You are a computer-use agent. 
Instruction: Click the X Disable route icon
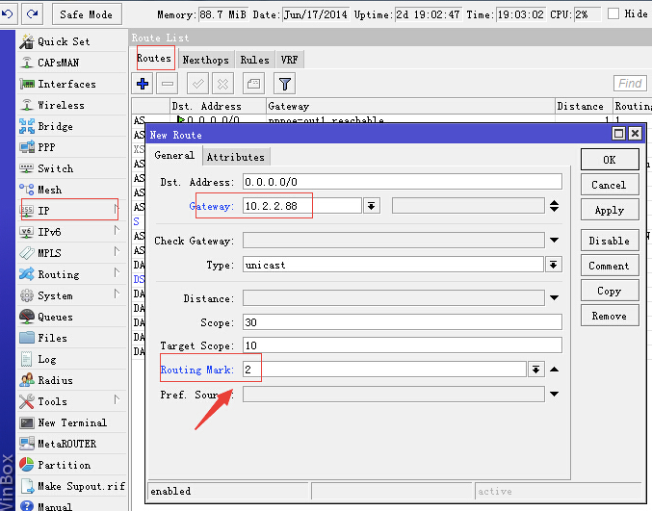(222, 84)
